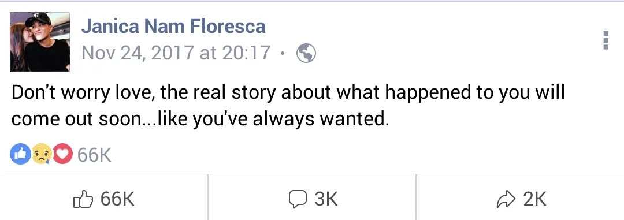The image size is (624, 220).
Task: Click the time "20:17" in the post date
Action: tap(246, 53)
